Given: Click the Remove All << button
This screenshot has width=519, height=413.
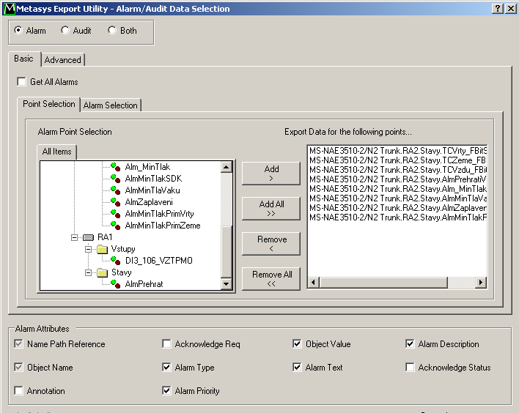Looking at the screenshot, I should [271, 279].
